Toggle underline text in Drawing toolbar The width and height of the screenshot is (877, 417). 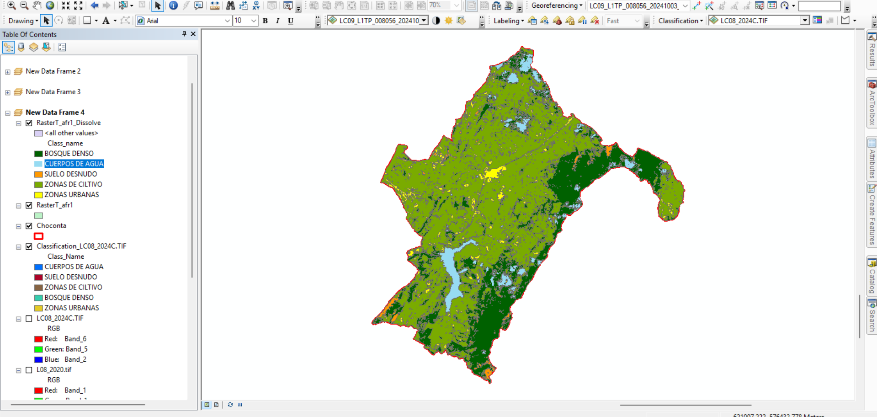[291, 21]
